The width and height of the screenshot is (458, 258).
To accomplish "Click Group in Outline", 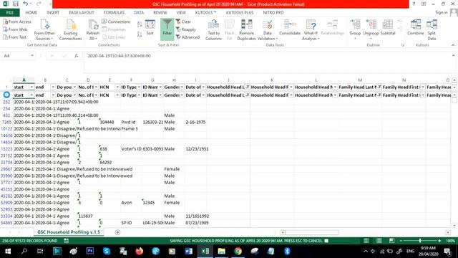I will point(355,30).
